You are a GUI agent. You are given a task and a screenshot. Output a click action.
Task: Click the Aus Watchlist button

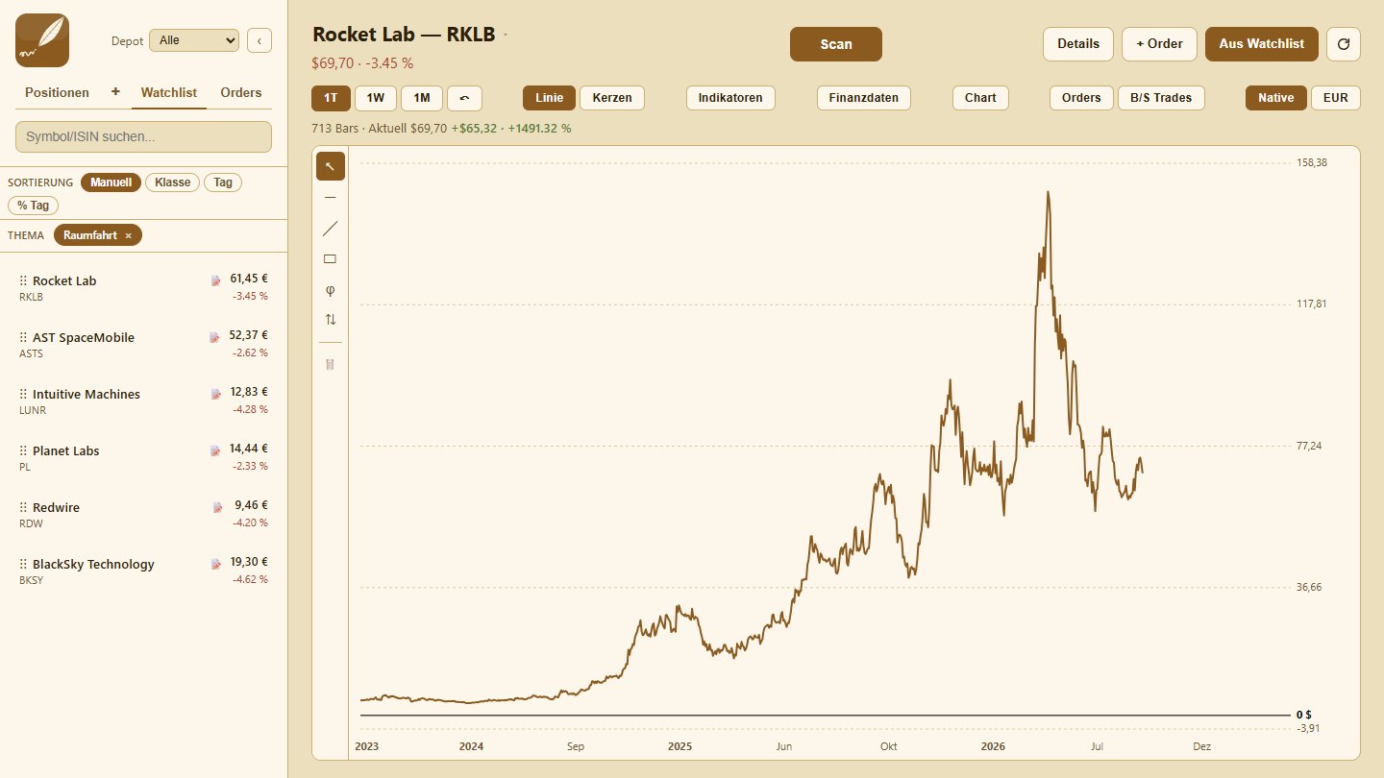click(x=1262, y=44)
